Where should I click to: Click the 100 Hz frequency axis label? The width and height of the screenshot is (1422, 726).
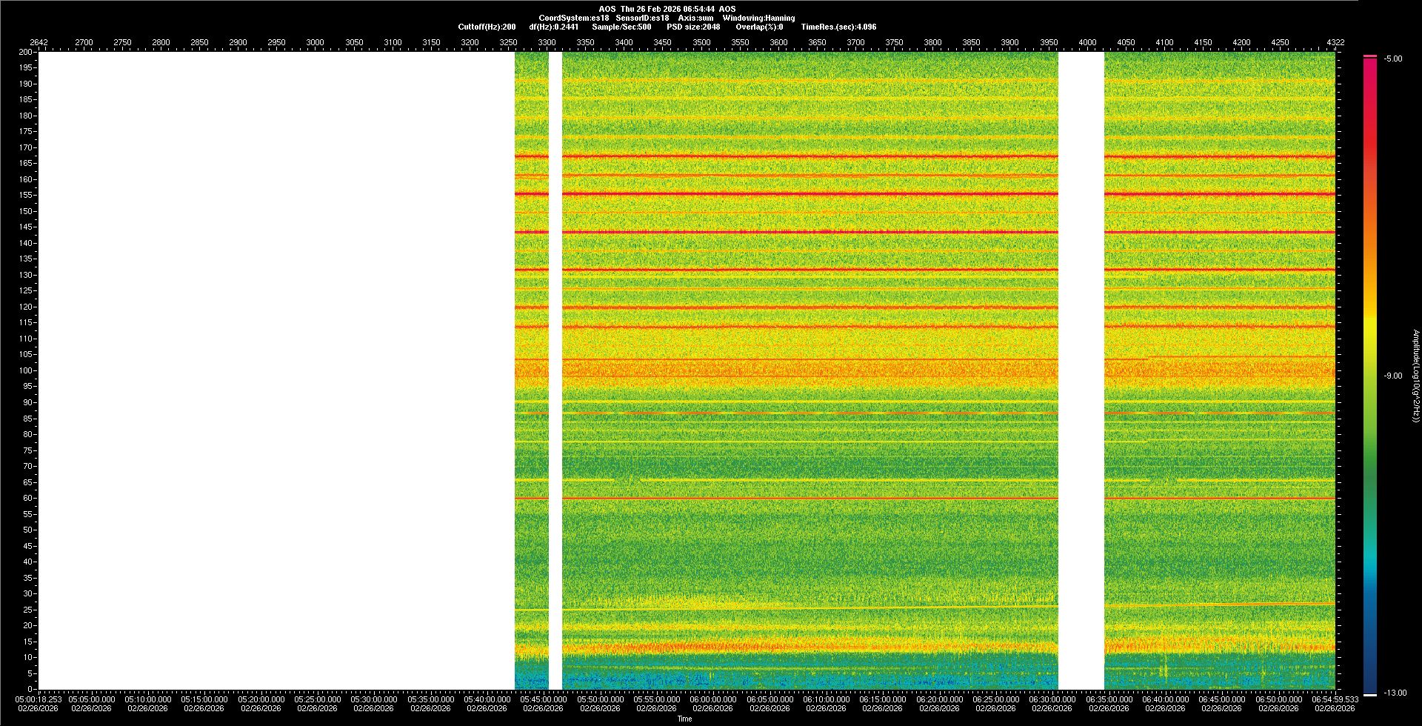(26, 370)
